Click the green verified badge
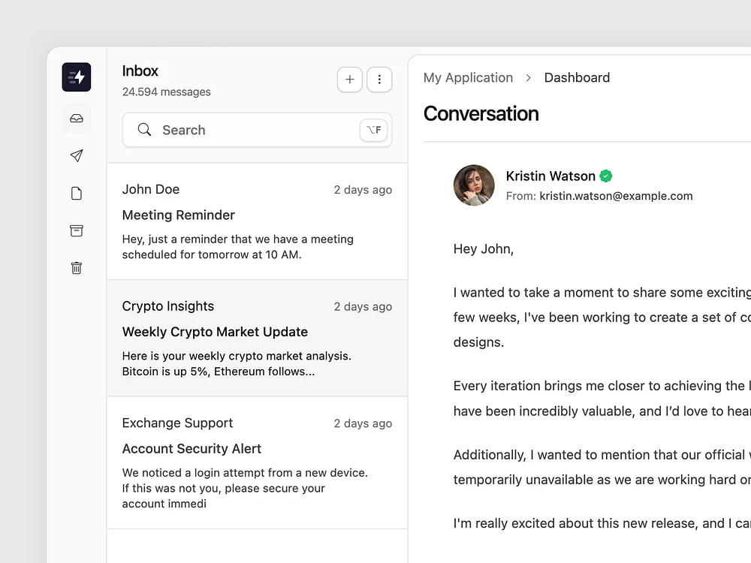Screen dimensions: 751x563 click(x=606, y=176)
